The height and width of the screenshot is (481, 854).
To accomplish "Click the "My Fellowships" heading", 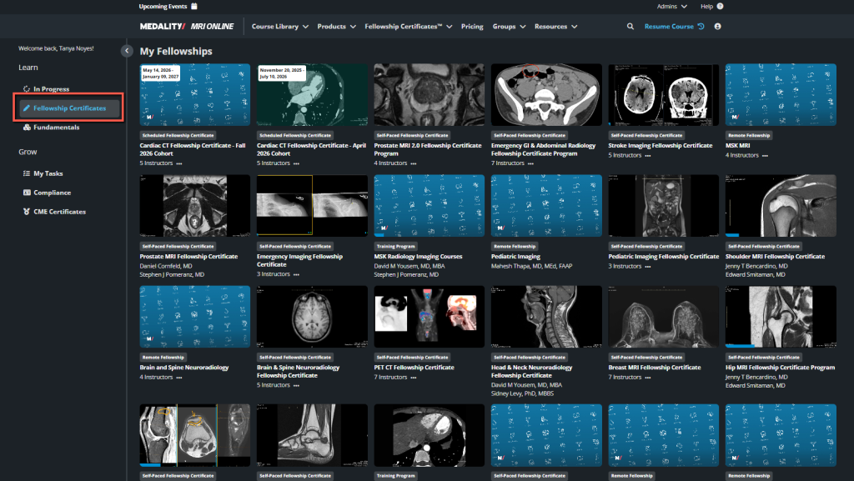I will tap(176, 51).
